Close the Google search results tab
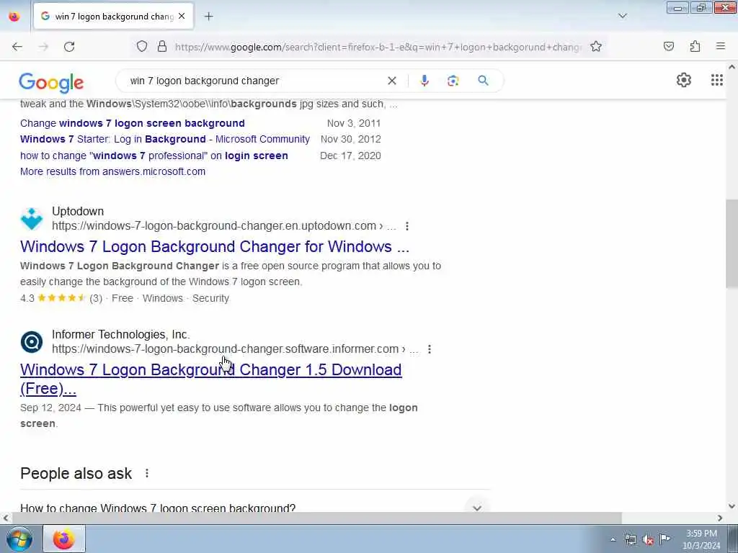The width and height of the screenshot is (738, 553). pos(182,17)
